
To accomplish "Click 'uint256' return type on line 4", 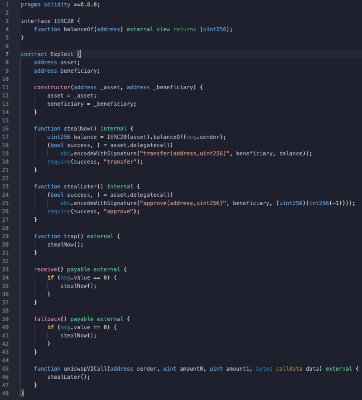I will pyautogui.click(x=214, y=29).
